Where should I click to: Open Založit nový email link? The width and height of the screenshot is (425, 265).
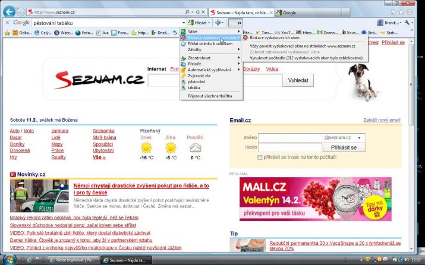382,120
